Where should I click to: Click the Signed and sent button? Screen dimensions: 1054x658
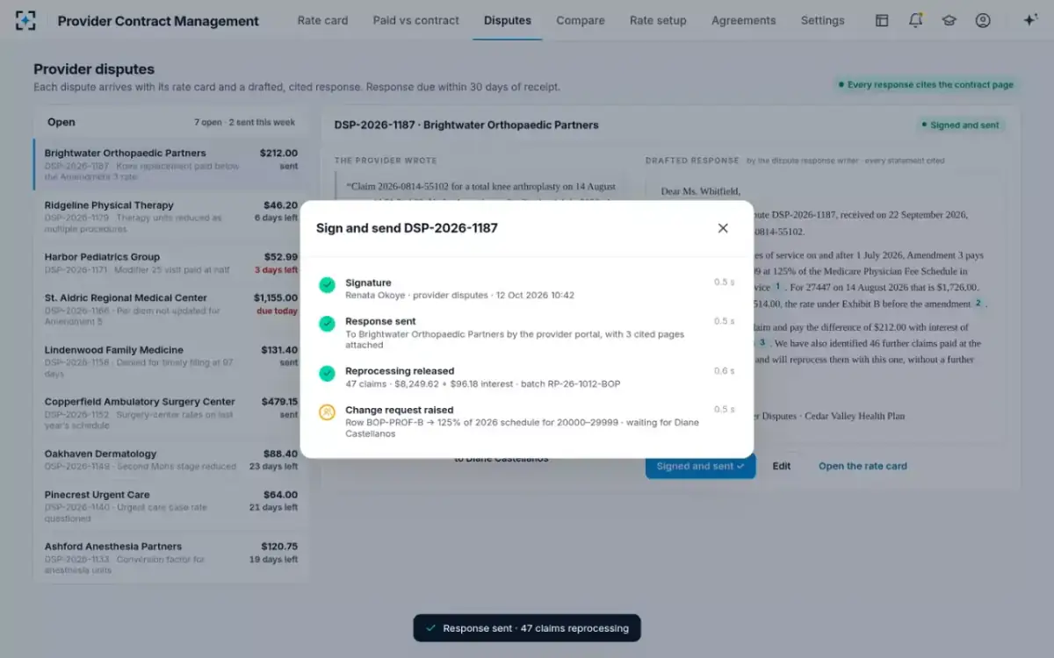pyautogui.click(x=700, y=466)
